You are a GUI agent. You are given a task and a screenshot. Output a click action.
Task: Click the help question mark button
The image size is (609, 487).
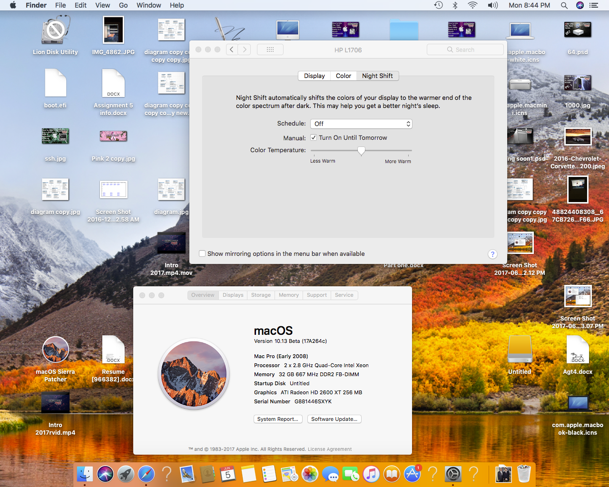coord(492,254)
